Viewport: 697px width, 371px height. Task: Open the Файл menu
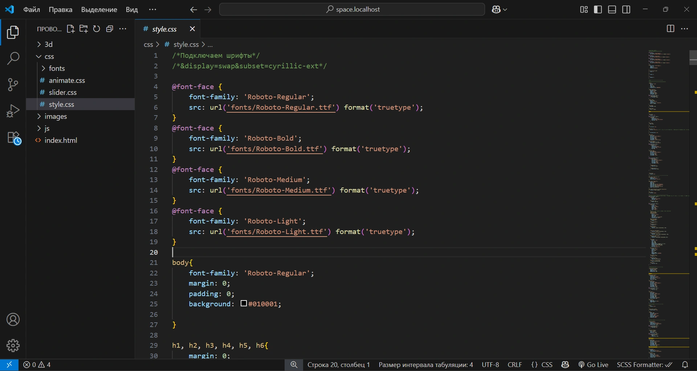32,9
